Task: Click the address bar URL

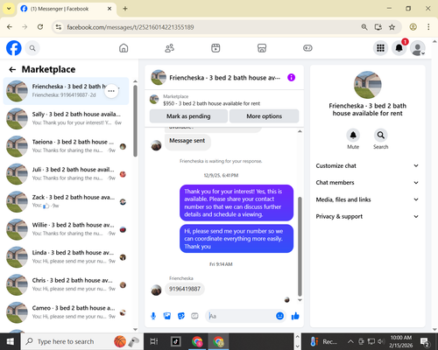Action: click(x=131, y=27)
